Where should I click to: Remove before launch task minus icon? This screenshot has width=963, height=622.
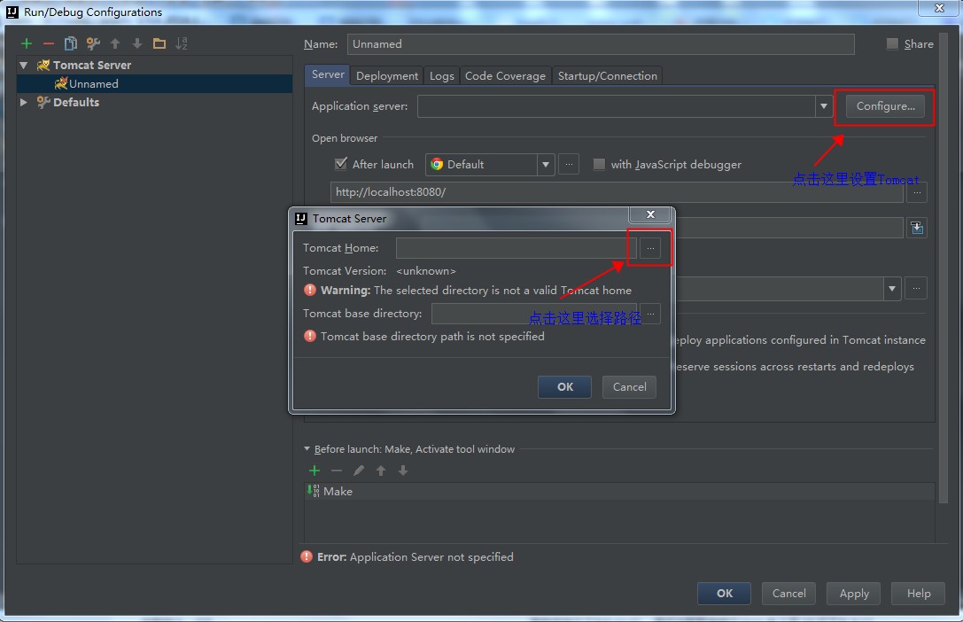(337, 470)
